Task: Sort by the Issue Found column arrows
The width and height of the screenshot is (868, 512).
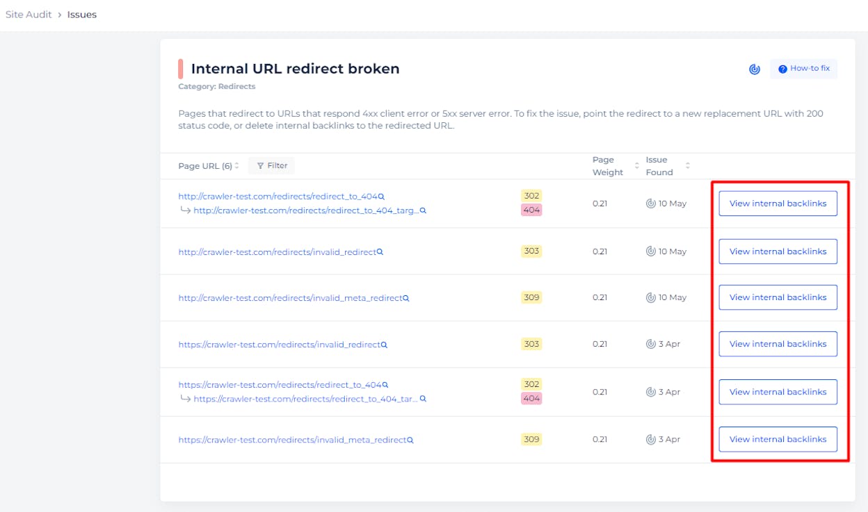Action: (688, 165)
